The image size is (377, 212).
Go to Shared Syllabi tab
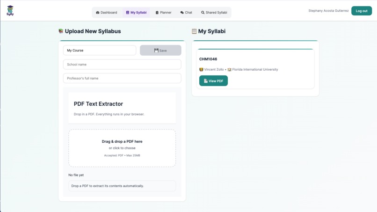[214, 13]
